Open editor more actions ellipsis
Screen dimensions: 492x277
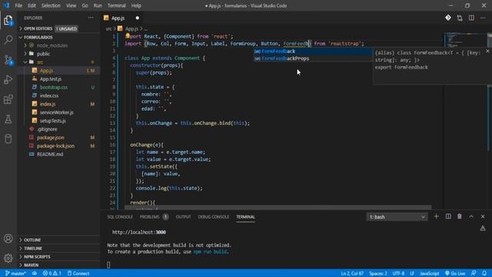483,18
